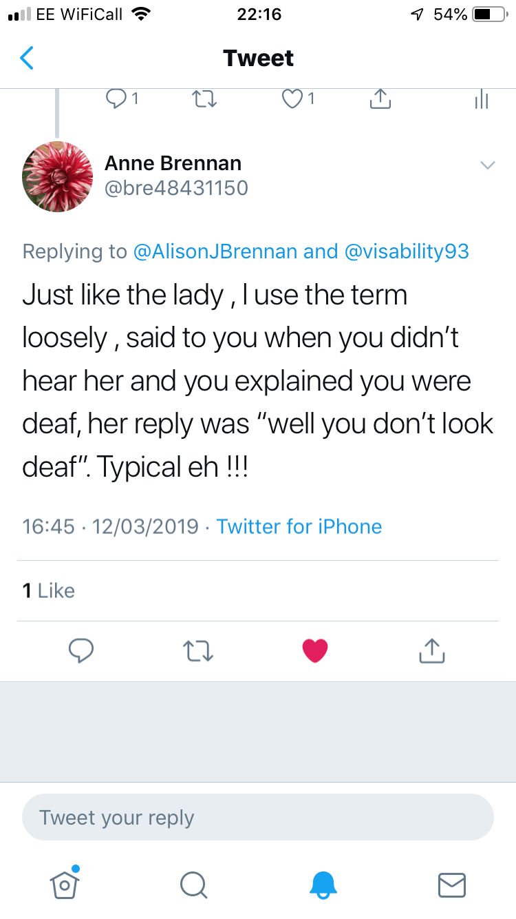This screenshot has height=919, width=516.
Task: Tap the Tweet your reply field
Action: click(x=258, y=818)
